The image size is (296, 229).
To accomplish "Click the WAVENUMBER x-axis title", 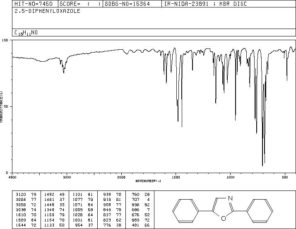I will (148, 181).
